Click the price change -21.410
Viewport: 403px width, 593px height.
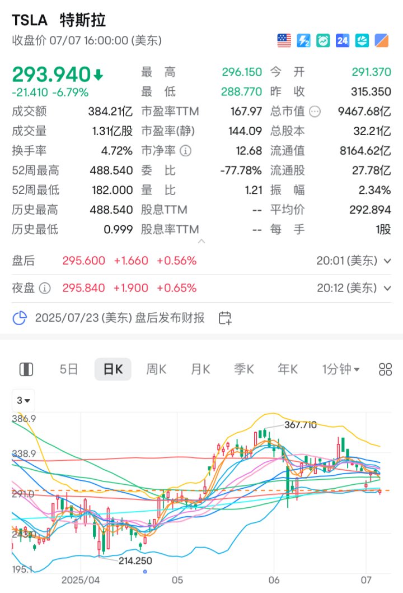pyautogui.click(x=30, y=92)
